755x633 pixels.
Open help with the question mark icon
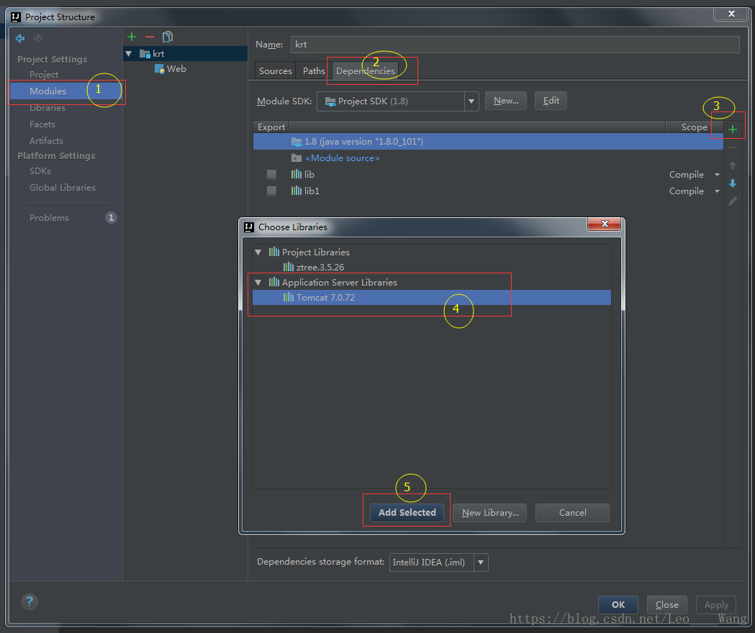pos(30,601)
